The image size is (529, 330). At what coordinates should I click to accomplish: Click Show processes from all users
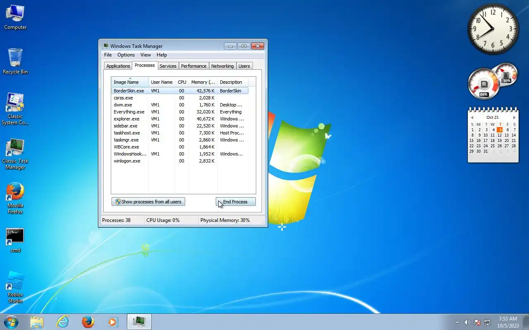click(x=148, y=202)
